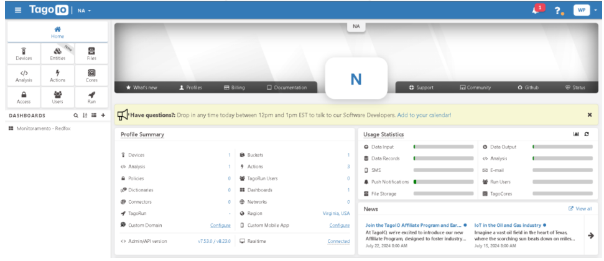This screenshot has width=604, height=261.
Task: Open Dashboards count in Profile Summary
Action: point(348,190)
